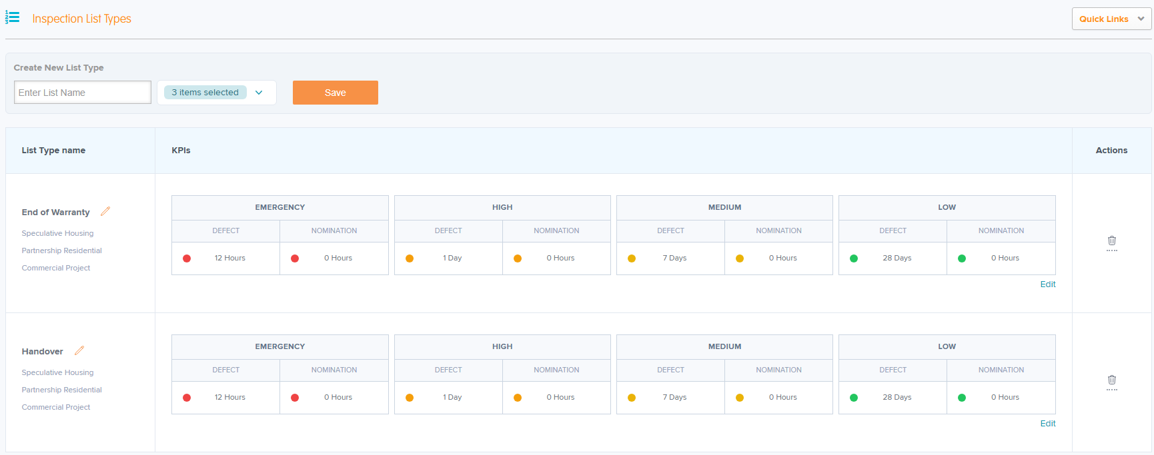Click the red Emergency defect dot in End of Warranty
Viewport: 1154px width, 455px height.
(187, 258)
